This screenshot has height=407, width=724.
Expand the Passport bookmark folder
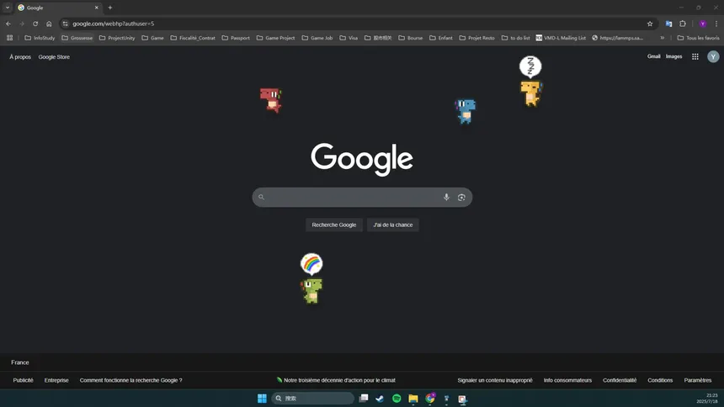236,38
